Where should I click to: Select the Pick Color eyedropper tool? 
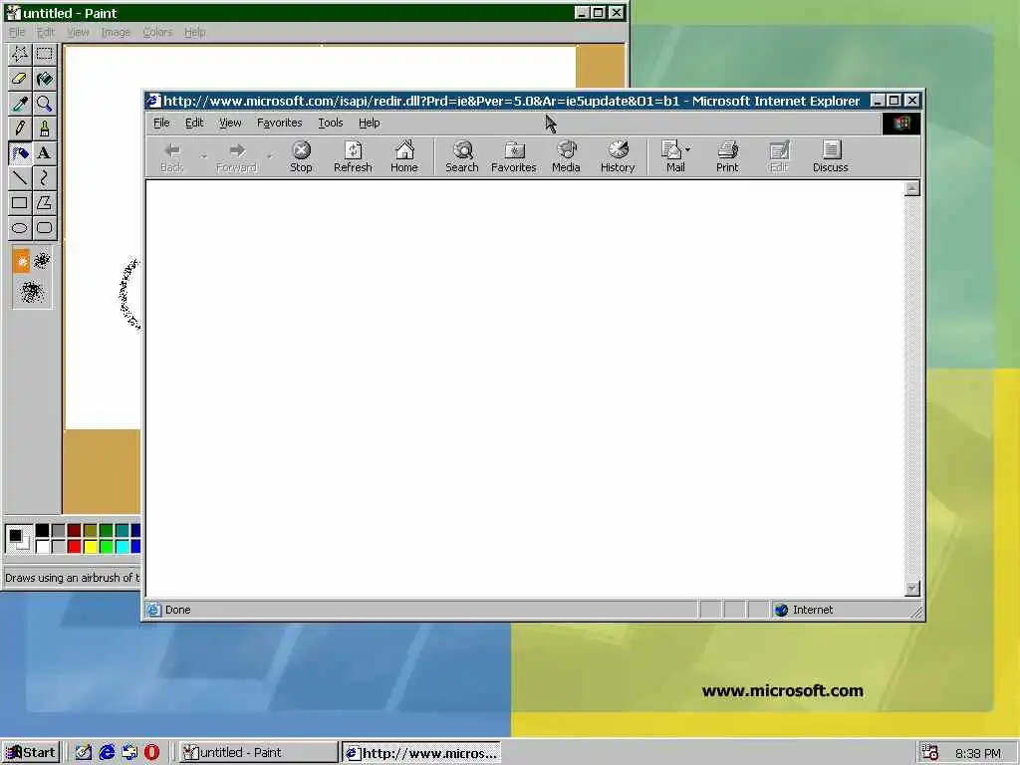(20, 104)
